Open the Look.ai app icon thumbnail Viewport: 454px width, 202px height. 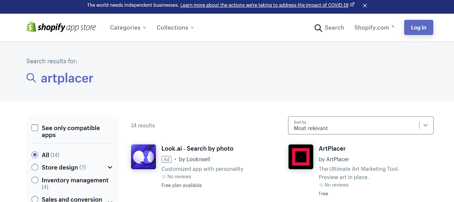(x=144, y=157)
